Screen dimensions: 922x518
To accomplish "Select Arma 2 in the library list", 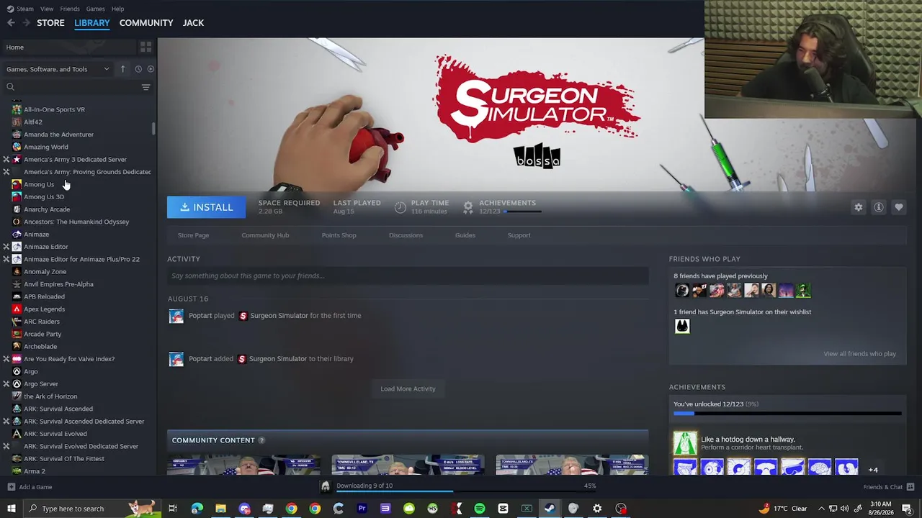I will 35,471.
